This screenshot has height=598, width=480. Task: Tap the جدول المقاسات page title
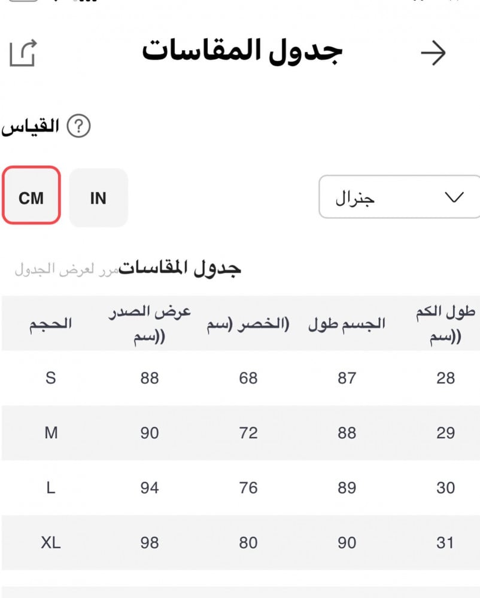click(x=242, y=51)
